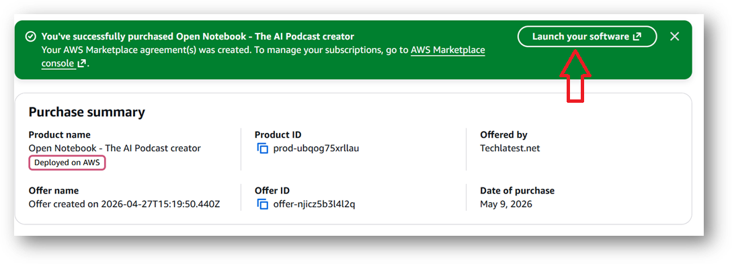Viewport: 732px width, 264px height.
Task: Select the prod-ubqog75xrllau product ID text
Action: point(316,148)
